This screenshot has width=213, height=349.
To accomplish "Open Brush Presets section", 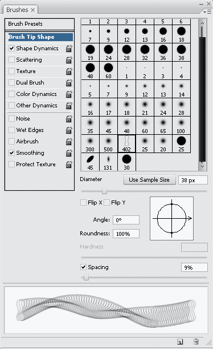I will pos(39,24).
